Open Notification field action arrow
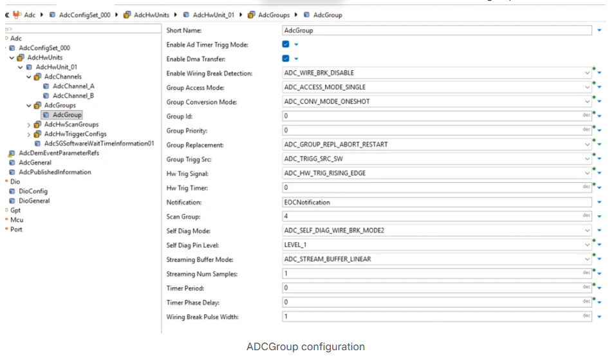616x356 pixels. tap(599, 202)
